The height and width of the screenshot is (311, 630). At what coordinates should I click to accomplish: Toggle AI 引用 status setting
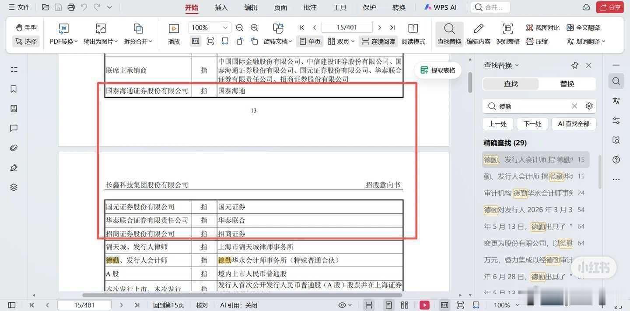click(238, 305)
